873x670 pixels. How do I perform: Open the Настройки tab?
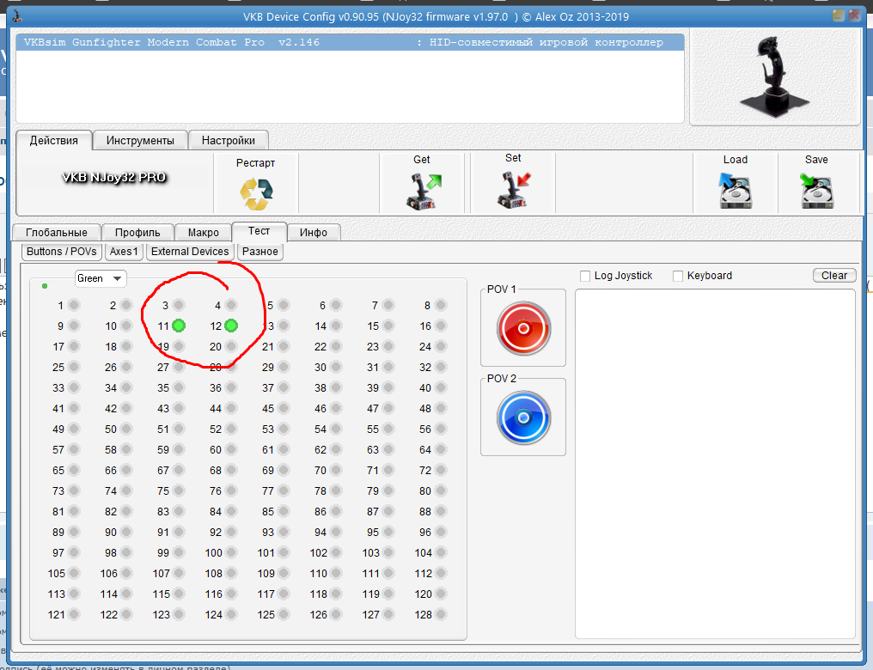[x=228, y=140]
